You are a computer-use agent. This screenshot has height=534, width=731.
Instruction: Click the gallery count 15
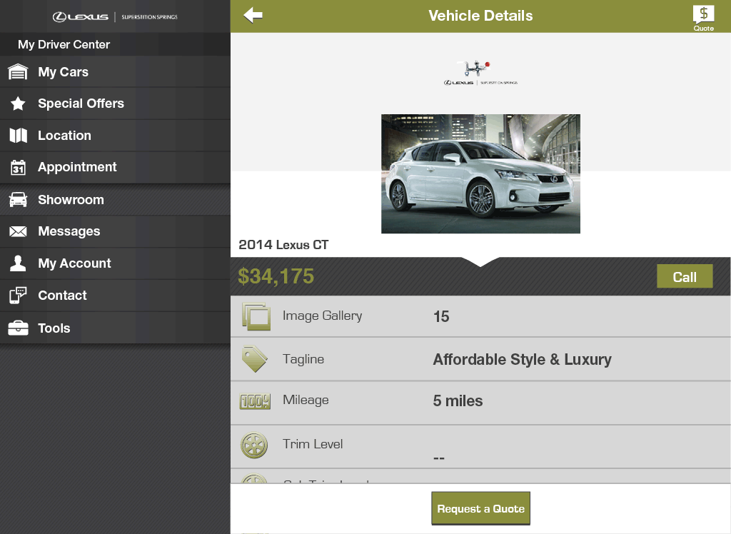coord(441,317)
